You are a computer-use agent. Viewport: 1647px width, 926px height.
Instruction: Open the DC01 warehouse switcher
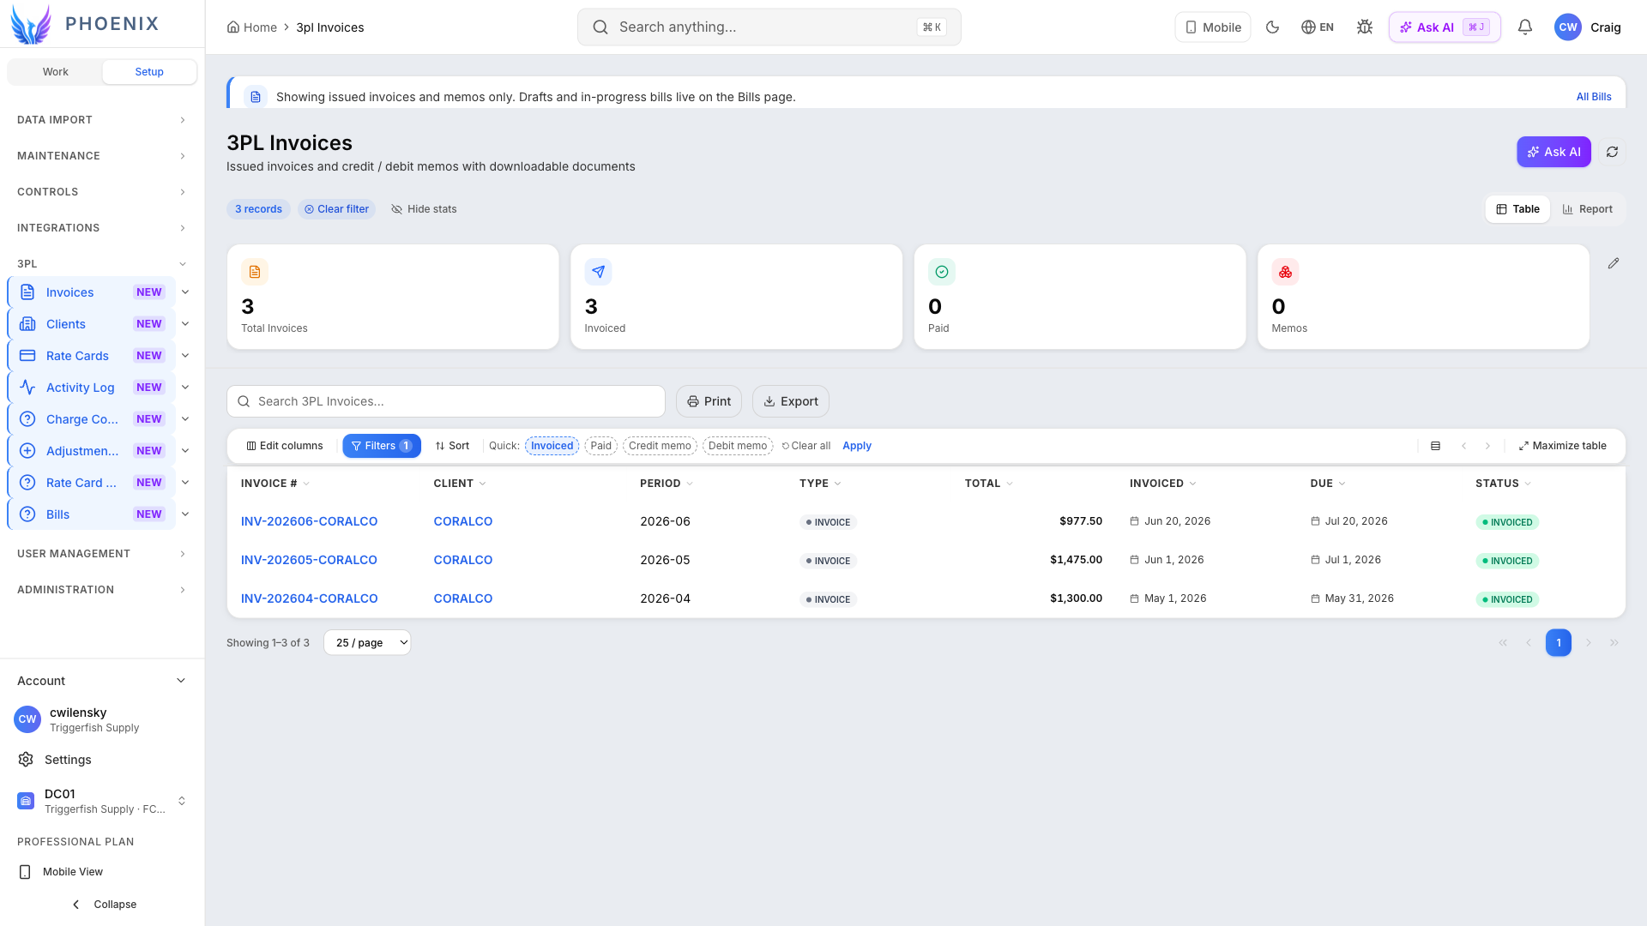pyautogui.click(x=102, y=801)
